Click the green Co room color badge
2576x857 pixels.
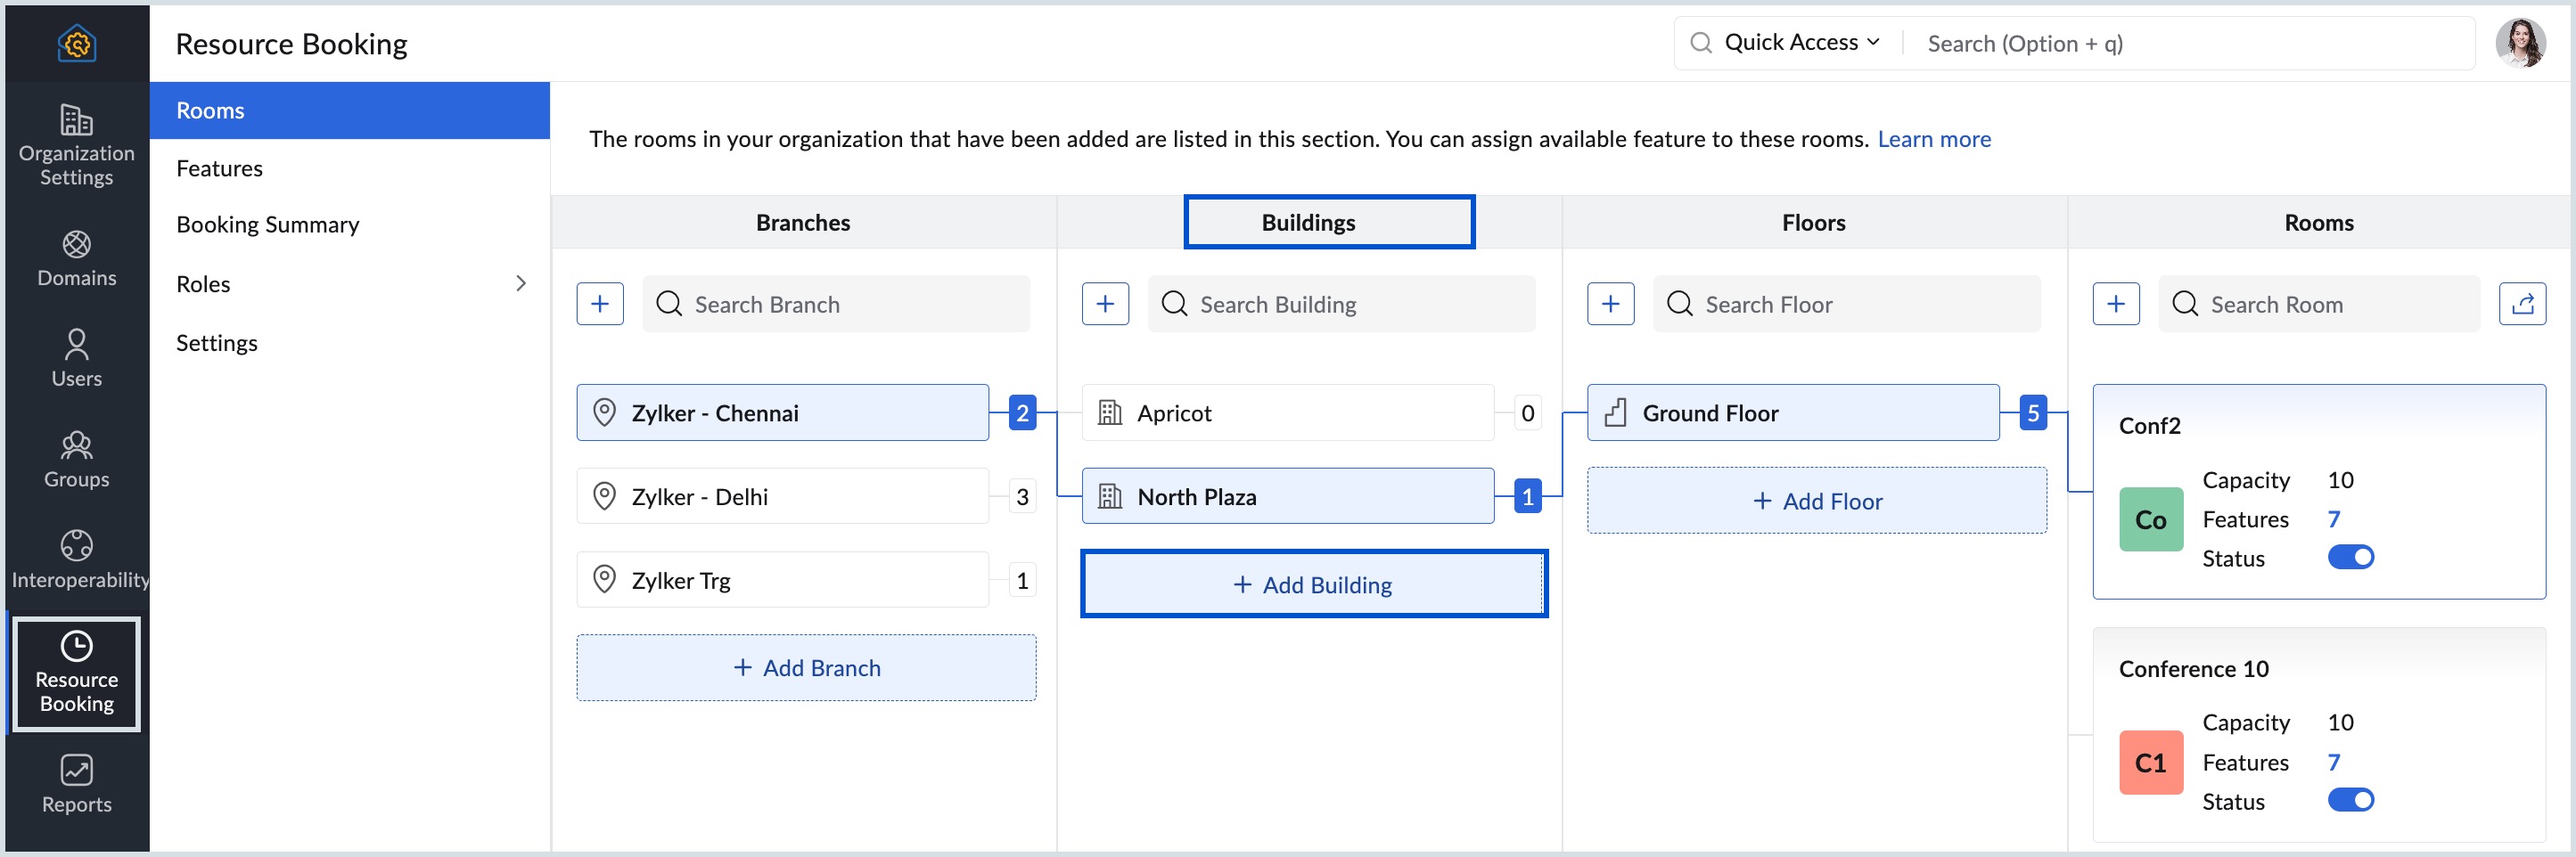(x=2150, y=520)
